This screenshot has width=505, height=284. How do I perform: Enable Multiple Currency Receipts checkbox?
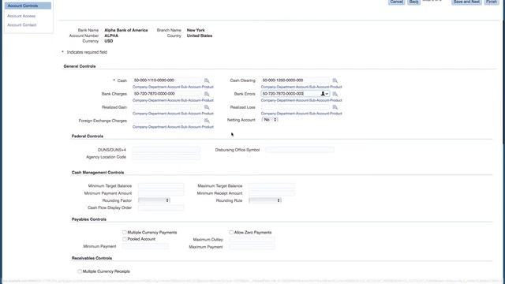click(80, 271)
